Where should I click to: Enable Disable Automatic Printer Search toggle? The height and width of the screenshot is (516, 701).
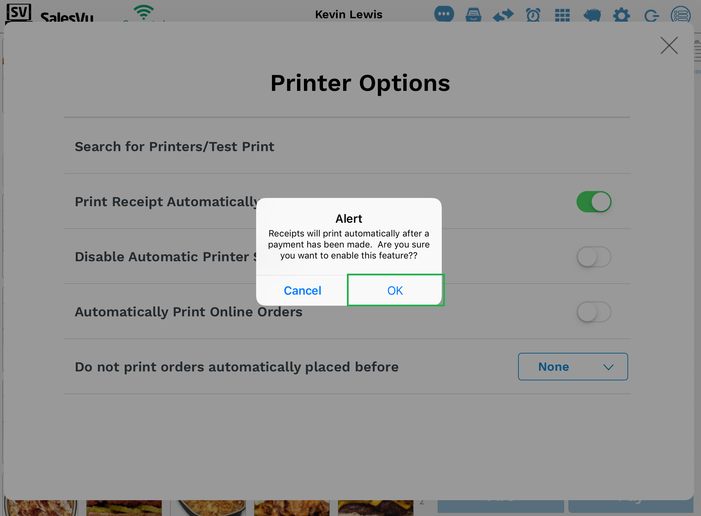594,257
